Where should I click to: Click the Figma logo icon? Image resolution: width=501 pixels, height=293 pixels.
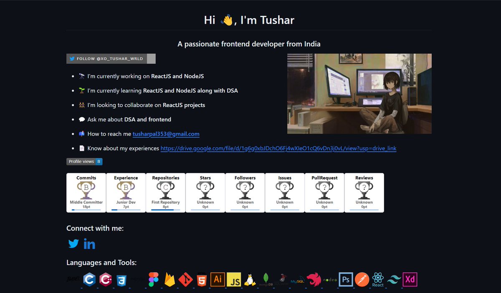[153, 280]
